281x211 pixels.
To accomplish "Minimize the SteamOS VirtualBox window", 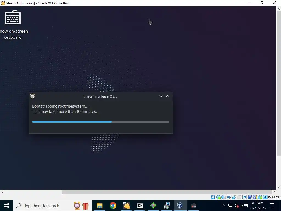I will pos(249,3).
